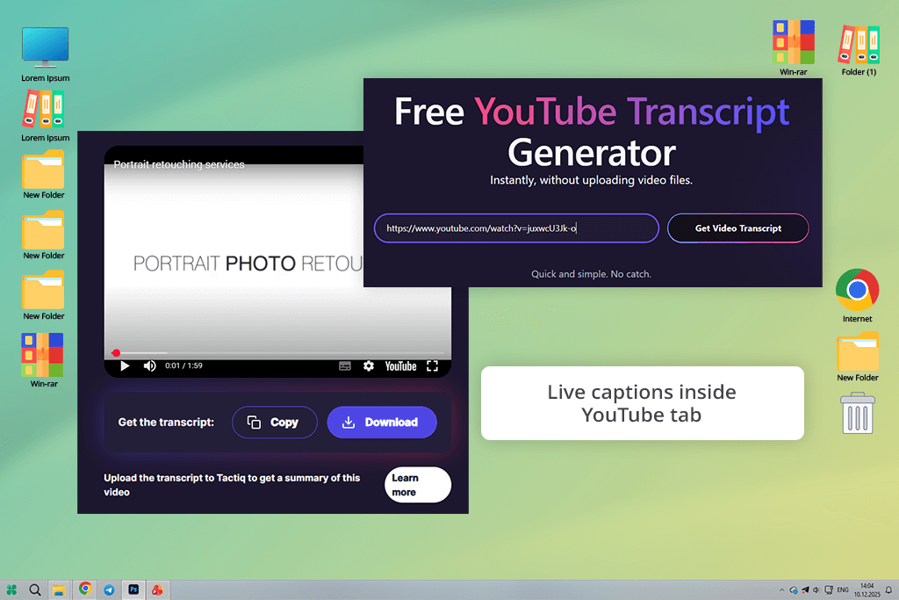899x600 pixels.
Task: Switch to Chrome in the taskbar
Action: pos(85,589)
